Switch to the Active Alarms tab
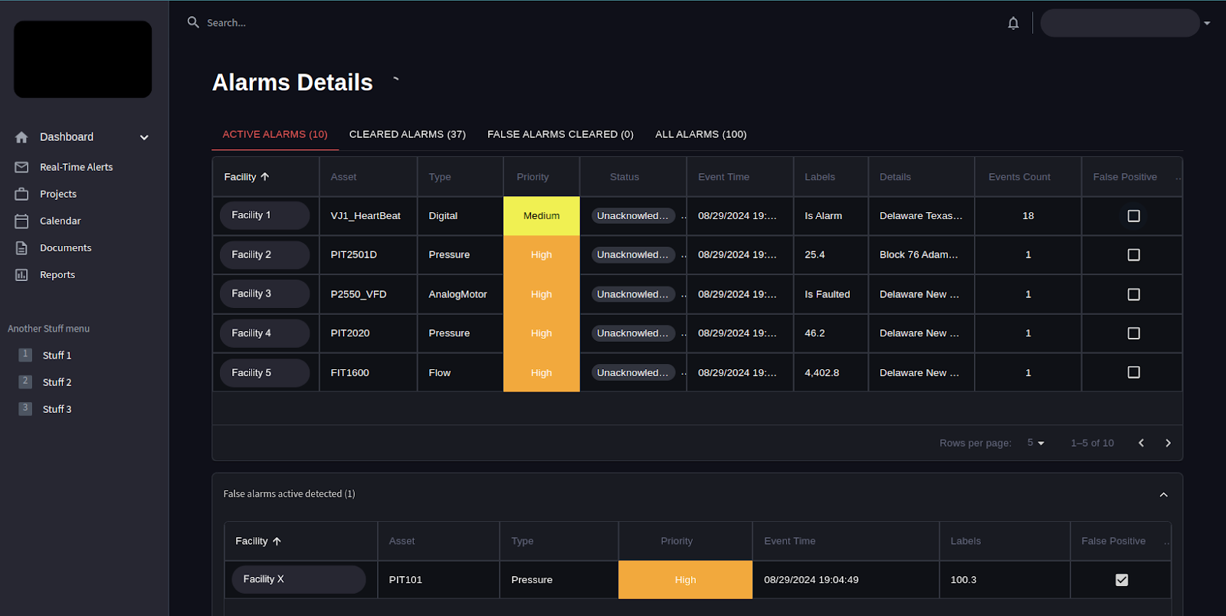The width and height of the screenshot is (1226, 616). click(275, 134)
